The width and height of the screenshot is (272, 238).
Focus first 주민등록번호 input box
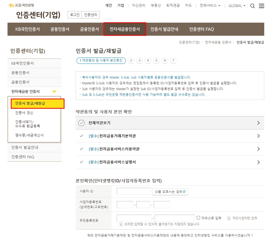pyautogui.click(x=134, y=218)
